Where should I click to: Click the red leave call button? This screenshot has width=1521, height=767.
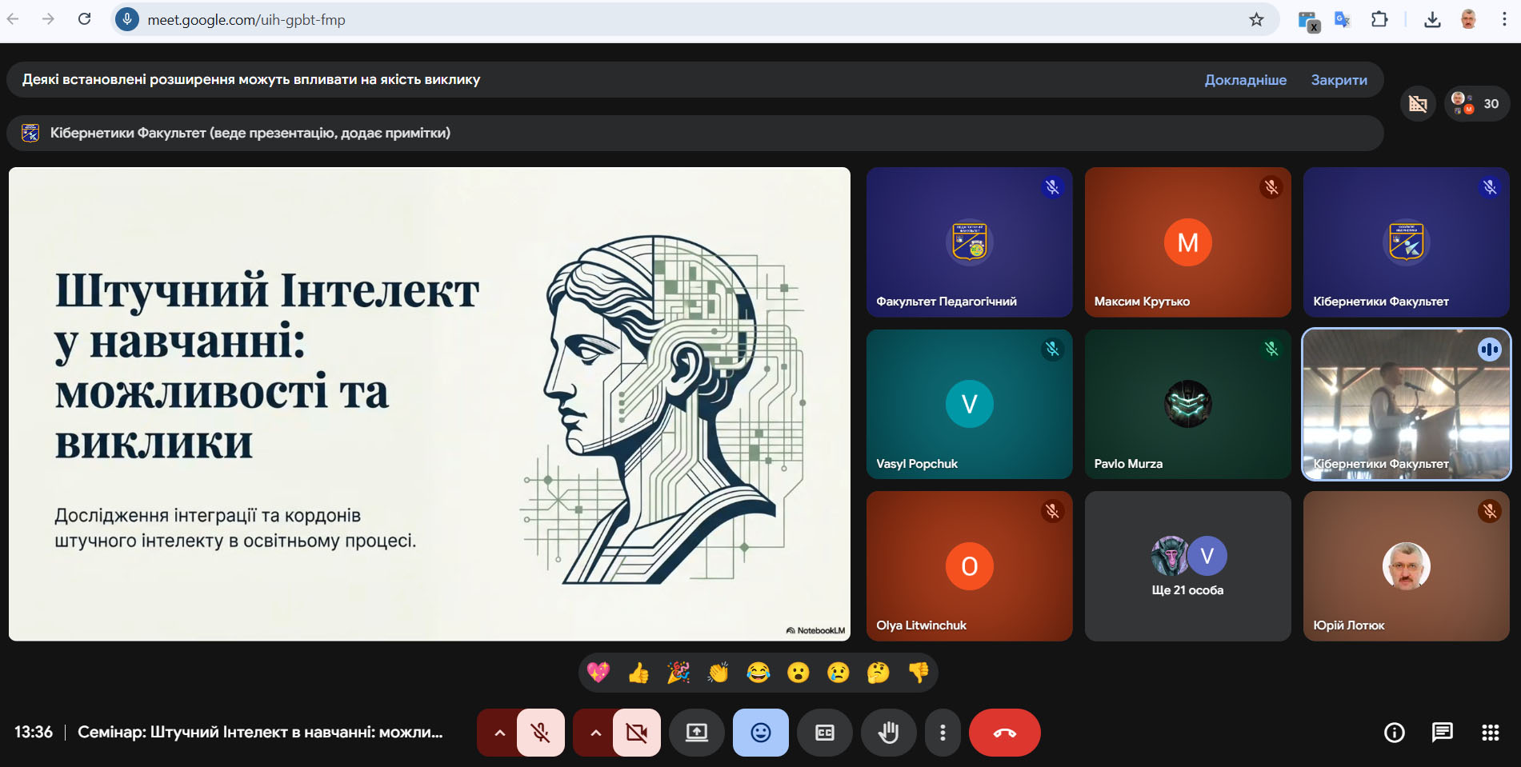pos(1004,733)
